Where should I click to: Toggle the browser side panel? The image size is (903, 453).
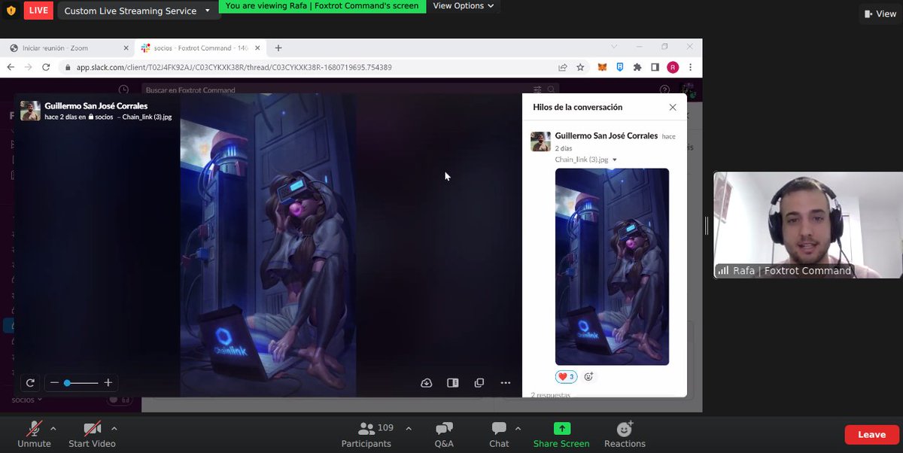pos(655,67)
